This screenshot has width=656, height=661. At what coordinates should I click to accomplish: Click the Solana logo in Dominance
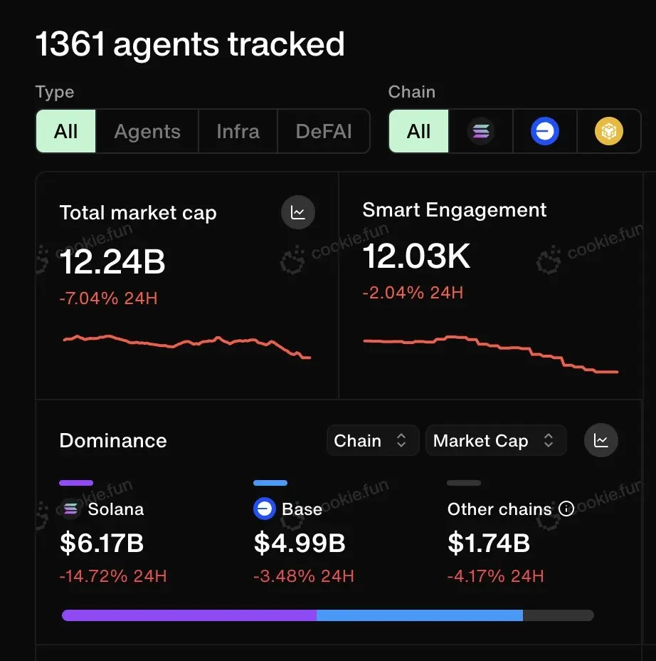70,509
